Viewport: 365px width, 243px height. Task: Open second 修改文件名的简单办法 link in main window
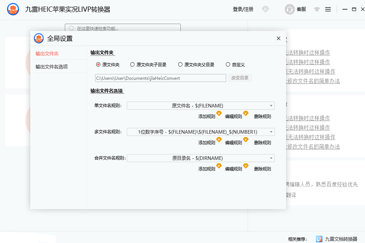pyautogui.click(x=313, y=147)
